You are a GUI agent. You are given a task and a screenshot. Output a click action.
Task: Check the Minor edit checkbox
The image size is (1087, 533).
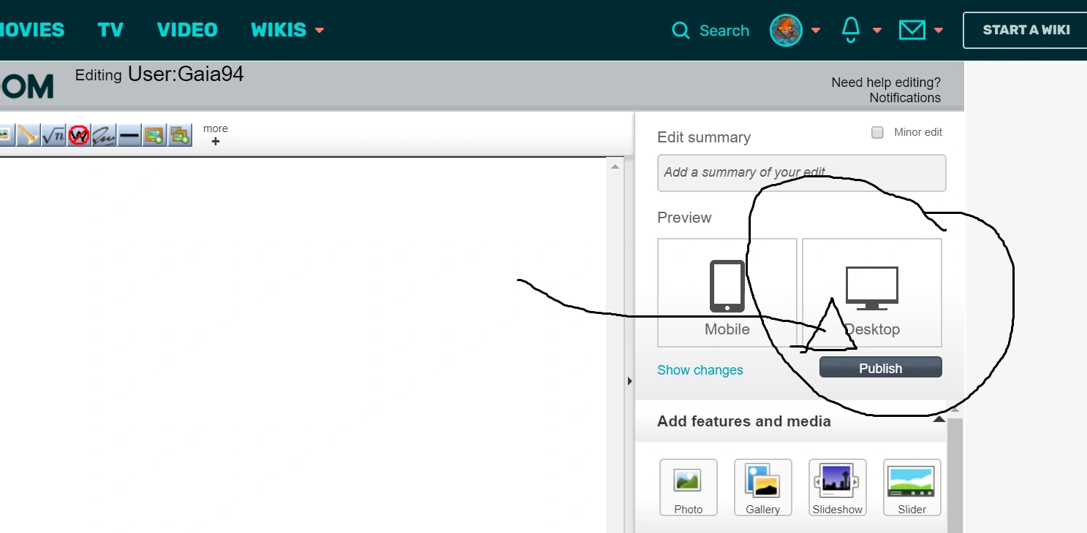pos(877,133)
